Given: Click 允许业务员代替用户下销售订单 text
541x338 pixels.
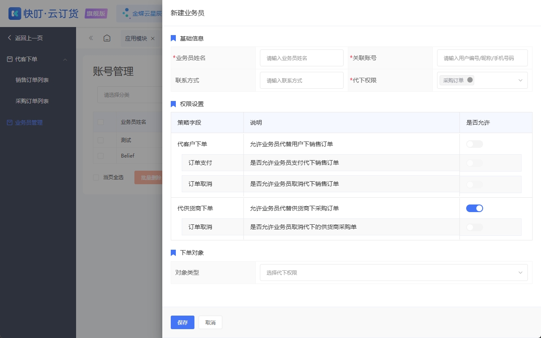Looking at the screenshot, I should pyautogui.click(x=292, y=144).
